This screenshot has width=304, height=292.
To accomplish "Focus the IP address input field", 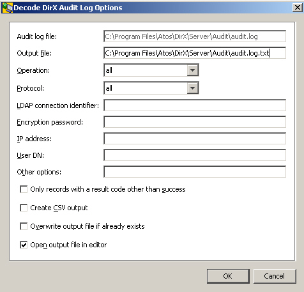I will (195, 139).
